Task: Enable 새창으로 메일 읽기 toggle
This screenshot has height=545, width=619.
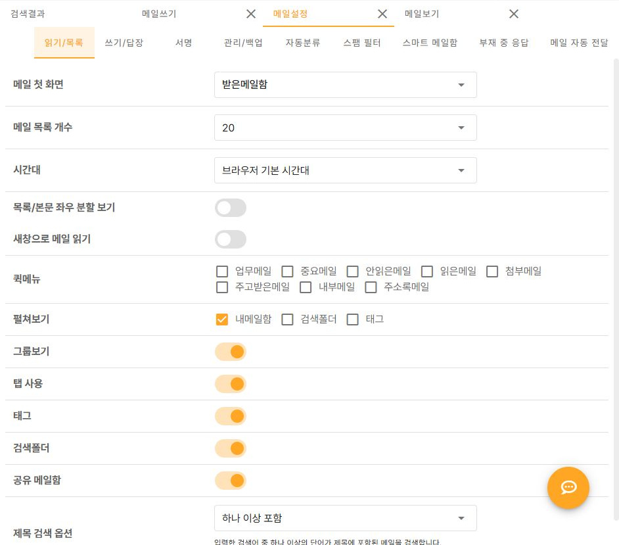Action: click(231, 239)
